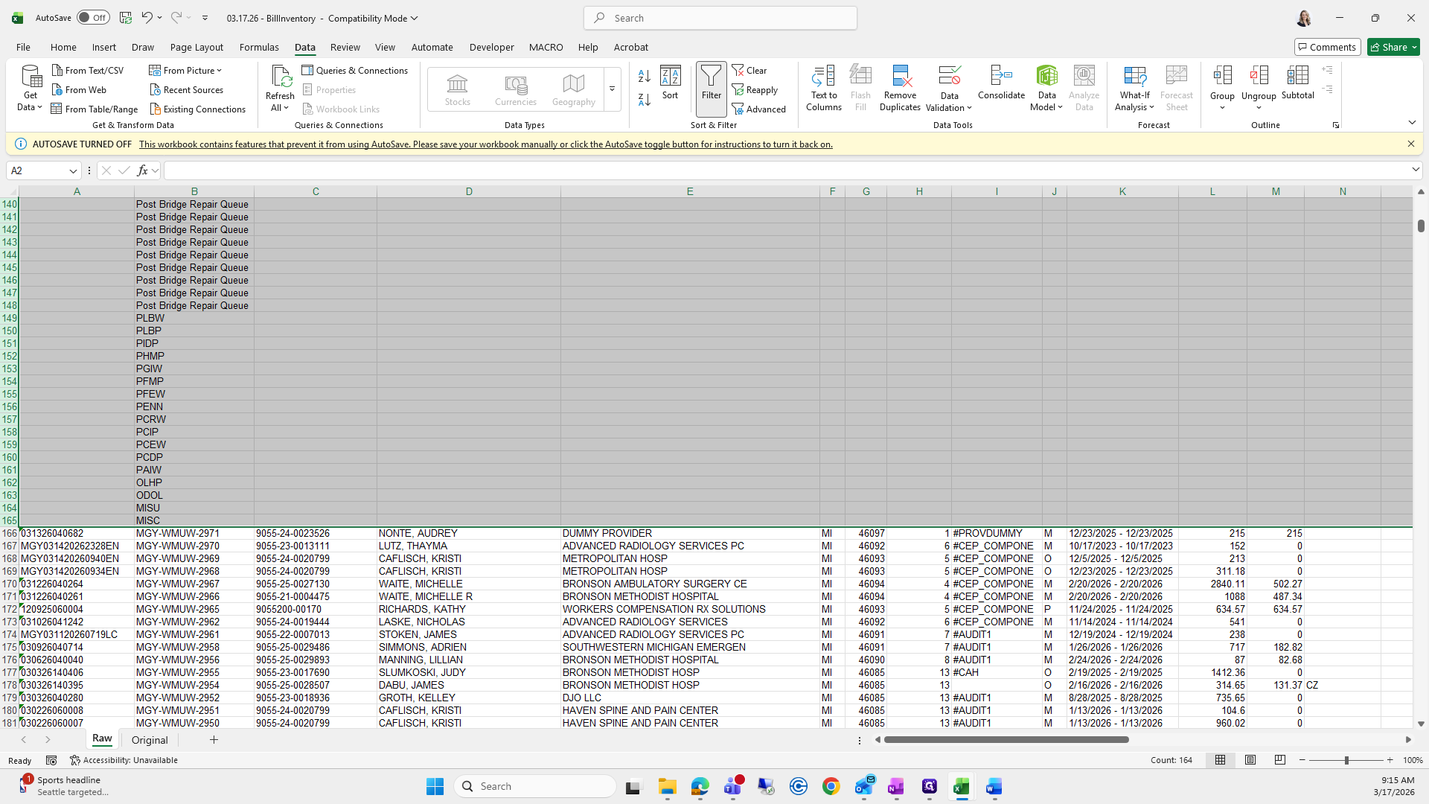Image resolution: width=1429 pixels, height=804 pixels.
Task: Switch to the Original sheet tab
Action: tap(150, 740)
